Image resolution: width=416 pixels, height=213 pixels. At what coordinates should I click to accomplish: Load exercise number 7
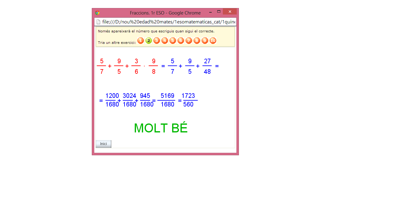[189, 41]
